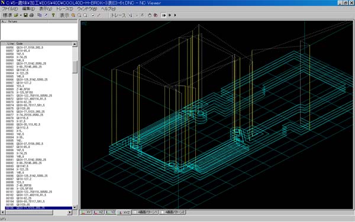Print the toolpath using the printer icon
The width and height of the screenshot is (355, 222).
click(x=31, y=15)
